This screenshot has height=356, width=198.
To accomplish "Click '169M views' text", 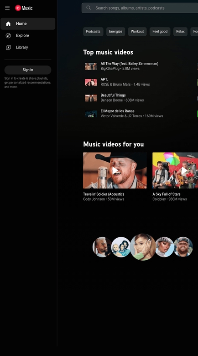I will 154,116.
